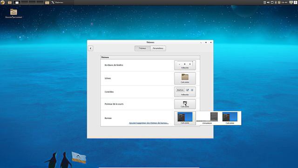Image resolution: width=298 pixels, height=168 pixels.
Task: Open Ajouter/supprimer des thèmes de bureau link
Action: tap(149, 123)
